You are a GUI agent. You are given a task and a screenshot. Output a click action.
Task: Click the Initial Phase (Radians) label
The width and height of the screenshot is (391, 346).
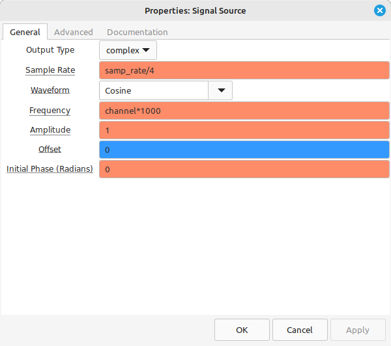pos(50,168)
